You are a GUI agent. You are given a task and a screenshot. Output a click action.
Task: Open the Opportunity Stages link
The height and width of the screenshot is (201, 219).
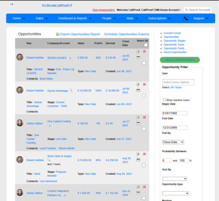point(175,41)
